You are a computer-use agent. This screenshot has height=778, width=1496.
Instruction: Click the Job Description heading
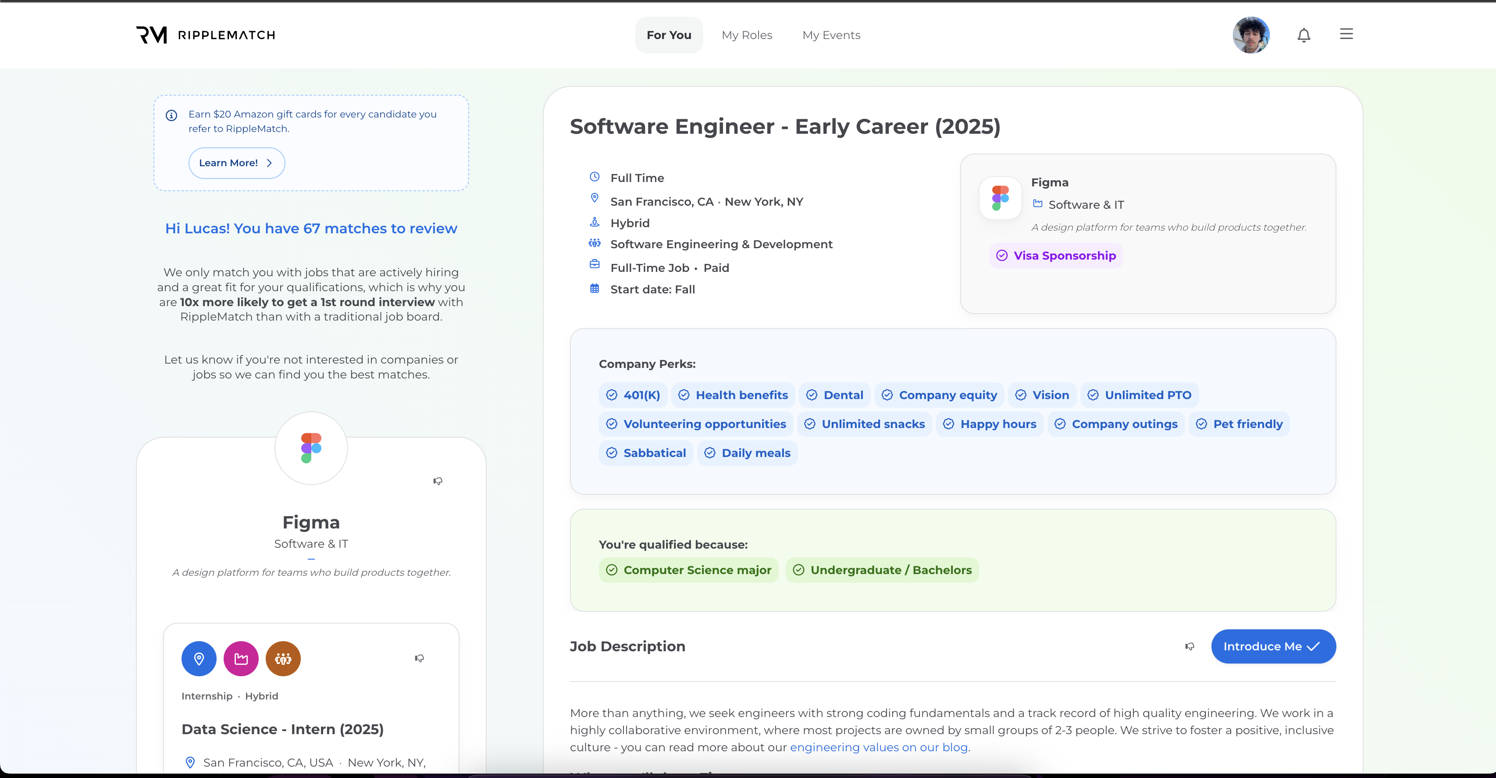[x=627, y=646]
